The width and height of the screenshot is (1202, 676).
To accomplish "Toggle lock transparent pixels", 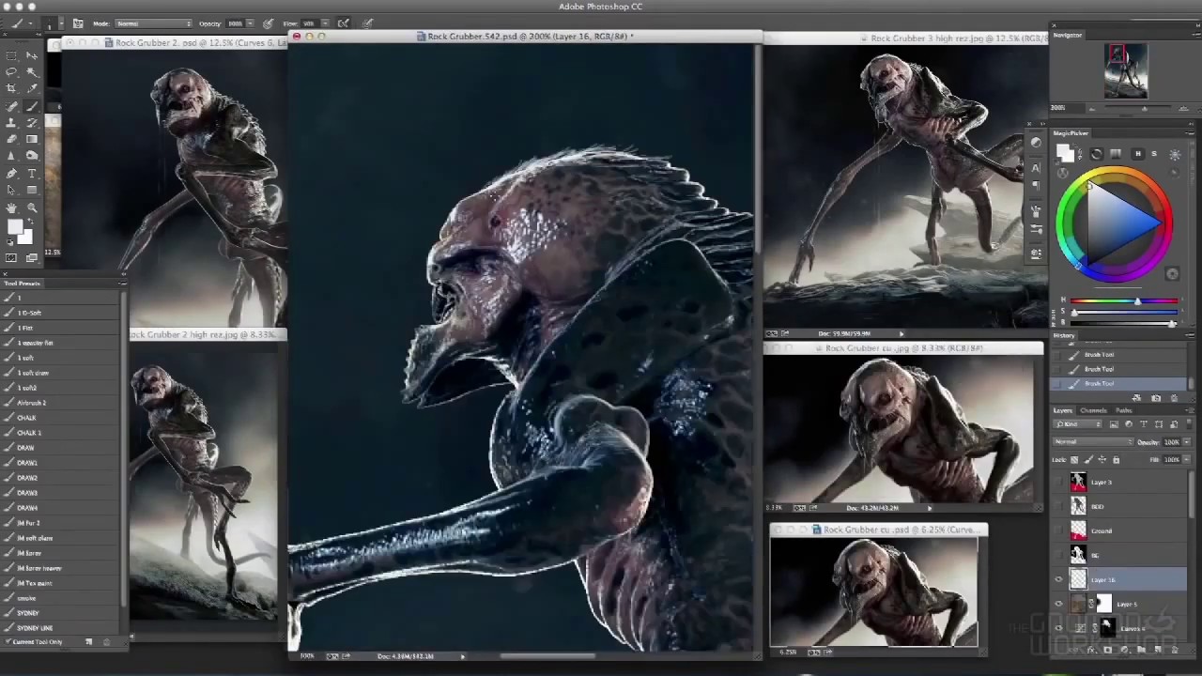I will (1073, 459).
